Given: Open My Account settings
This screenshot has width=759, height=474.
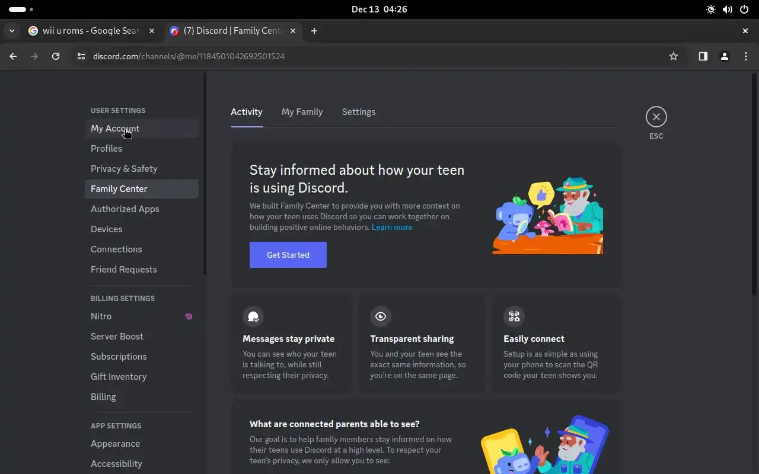Looking at the screenshot, I should (141, 129).
